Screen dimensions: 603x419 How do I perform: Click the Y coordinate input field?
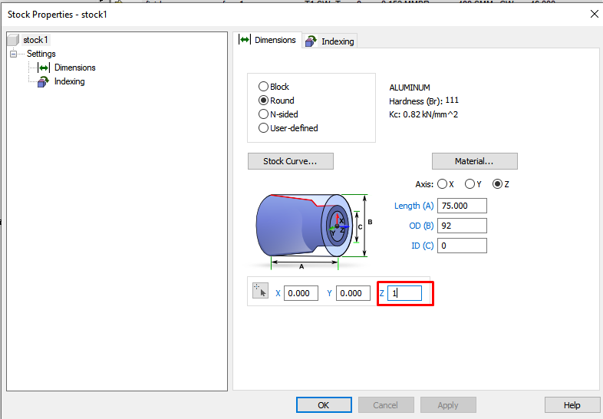coord(353,293)
